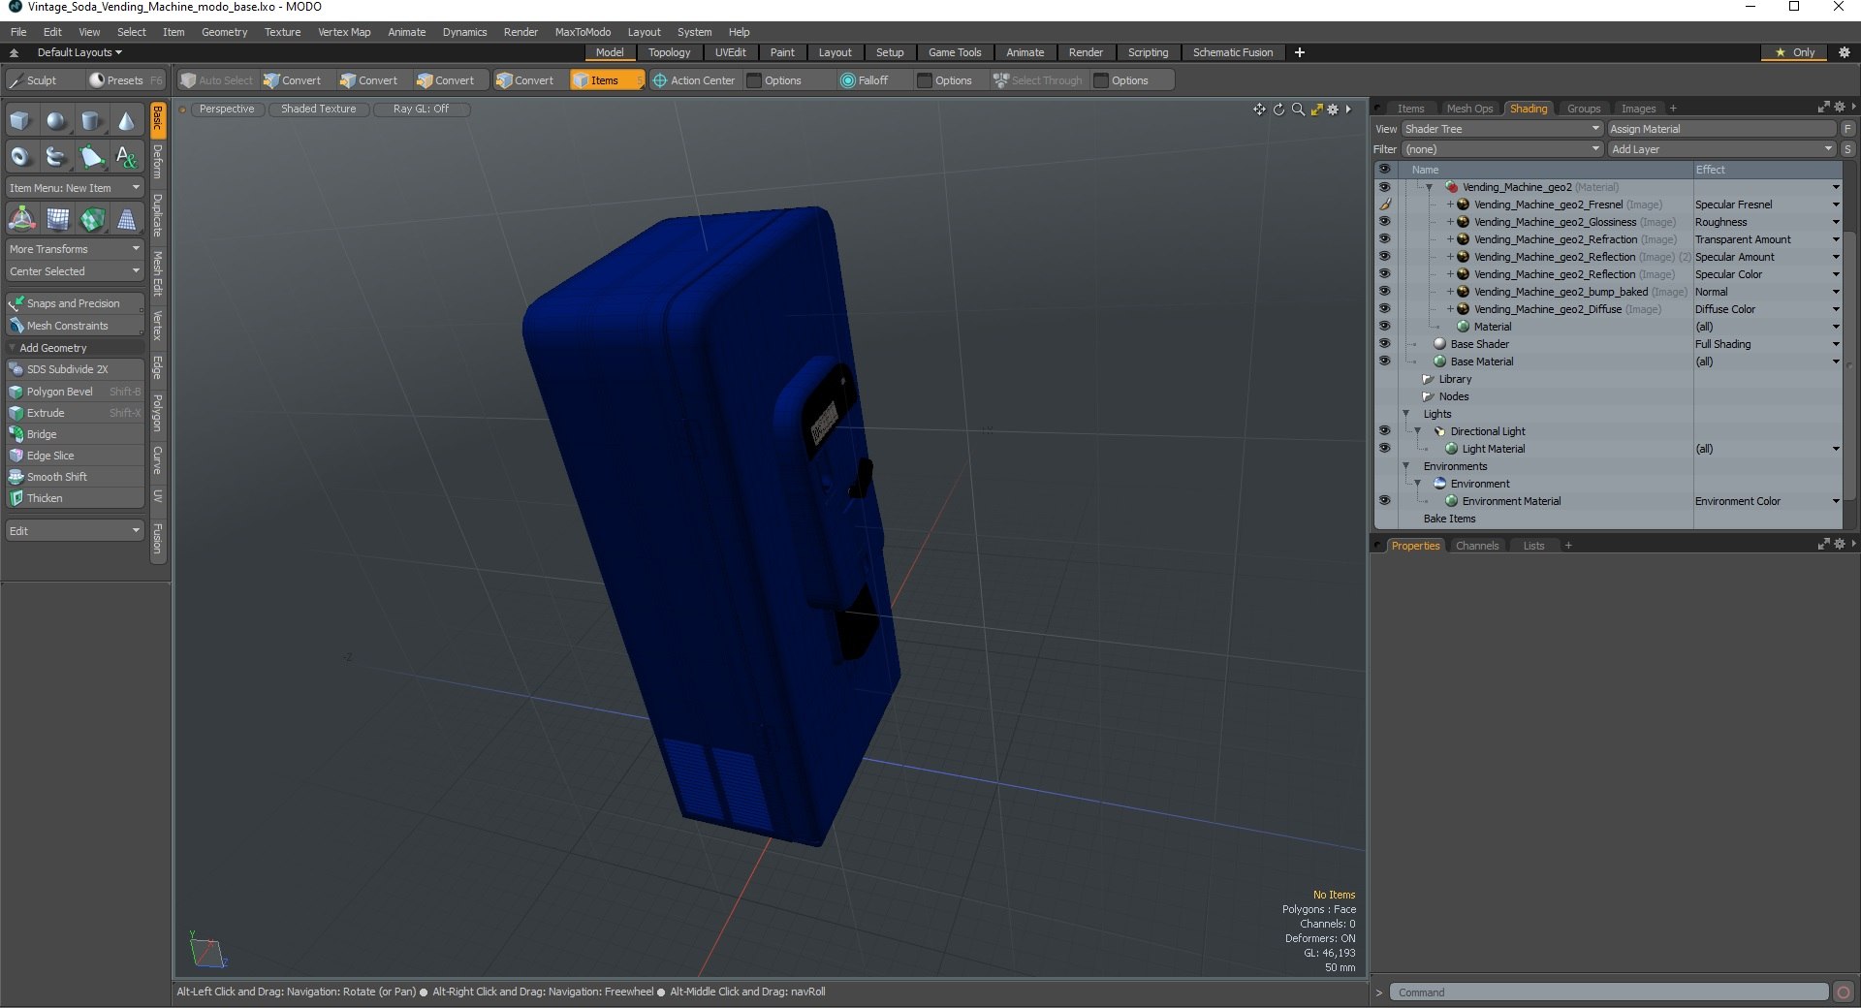Click the Action Center button

(694, 80)
